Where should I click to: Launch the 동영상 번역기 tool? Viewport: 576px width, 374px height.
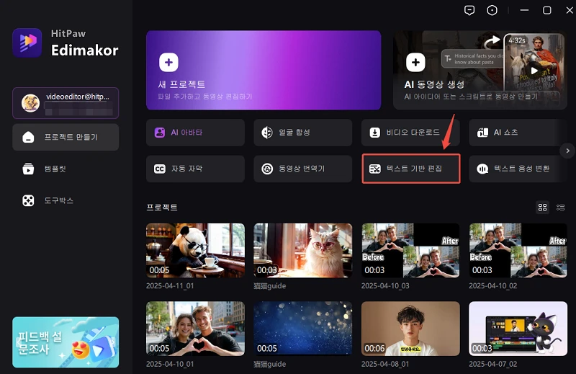point(303,169)
